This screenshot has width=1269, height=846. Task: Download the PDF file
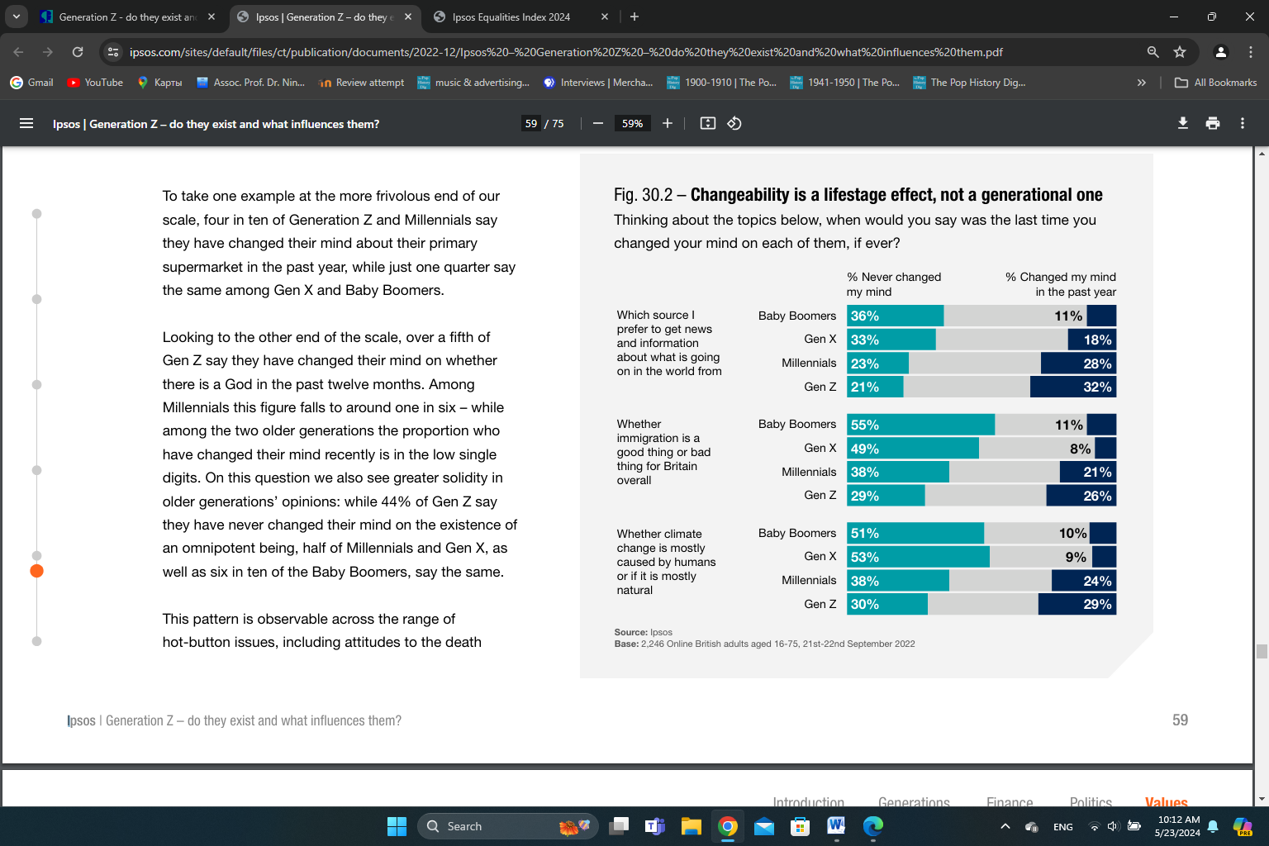(1183, 124)
